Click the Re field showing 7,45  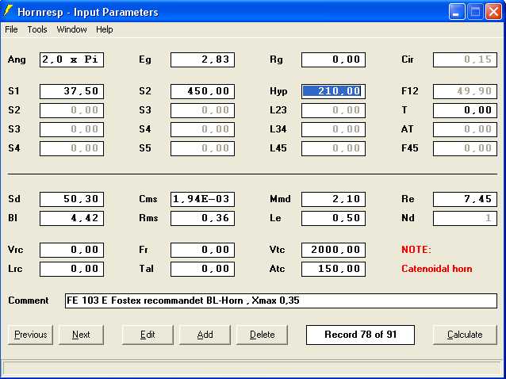(465, 199)
